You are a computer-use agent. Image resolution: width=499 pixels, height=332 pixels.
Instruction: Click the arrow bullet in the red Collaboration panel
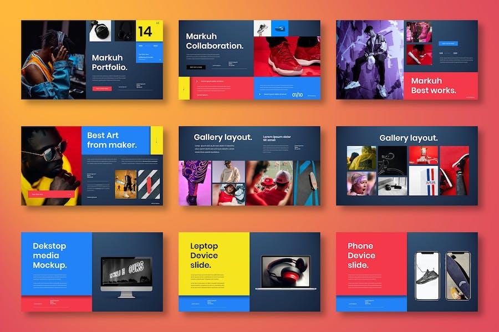(196, 81)
